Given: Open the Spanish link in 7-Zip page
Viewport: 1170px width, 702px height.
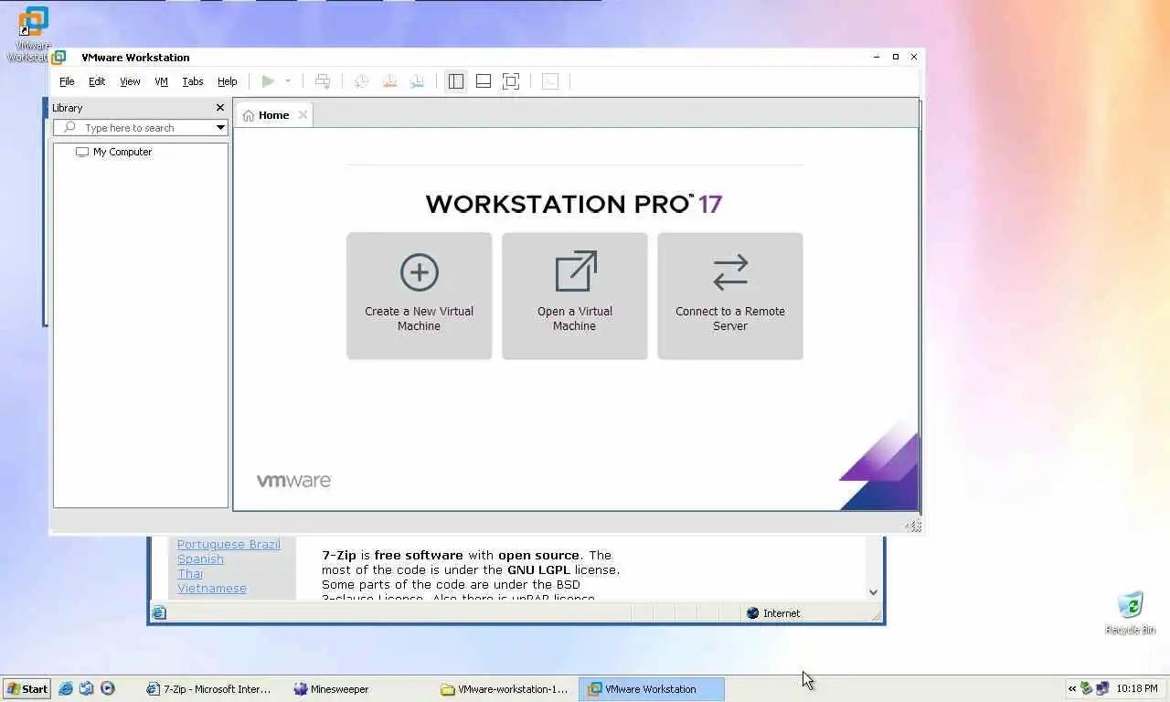Looking at the screenshot, I should pos(200,558).
